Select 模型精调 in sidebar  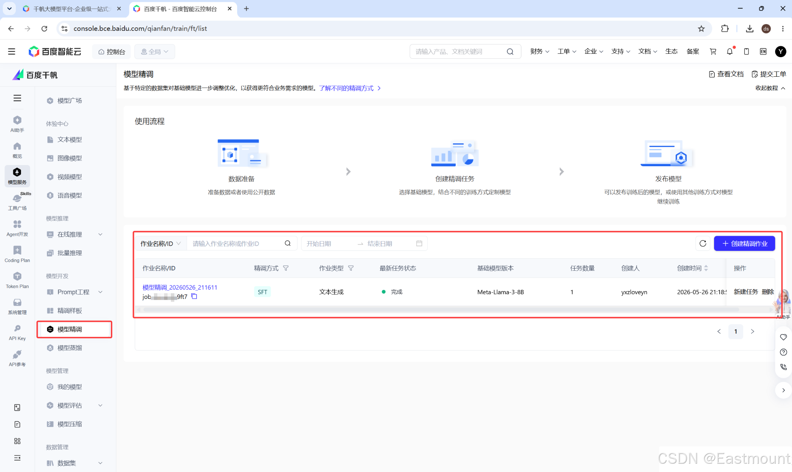[x=75, y=329]
